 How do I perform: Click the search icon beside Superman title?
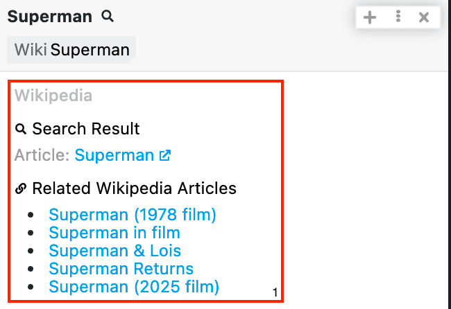coord(108,17)
